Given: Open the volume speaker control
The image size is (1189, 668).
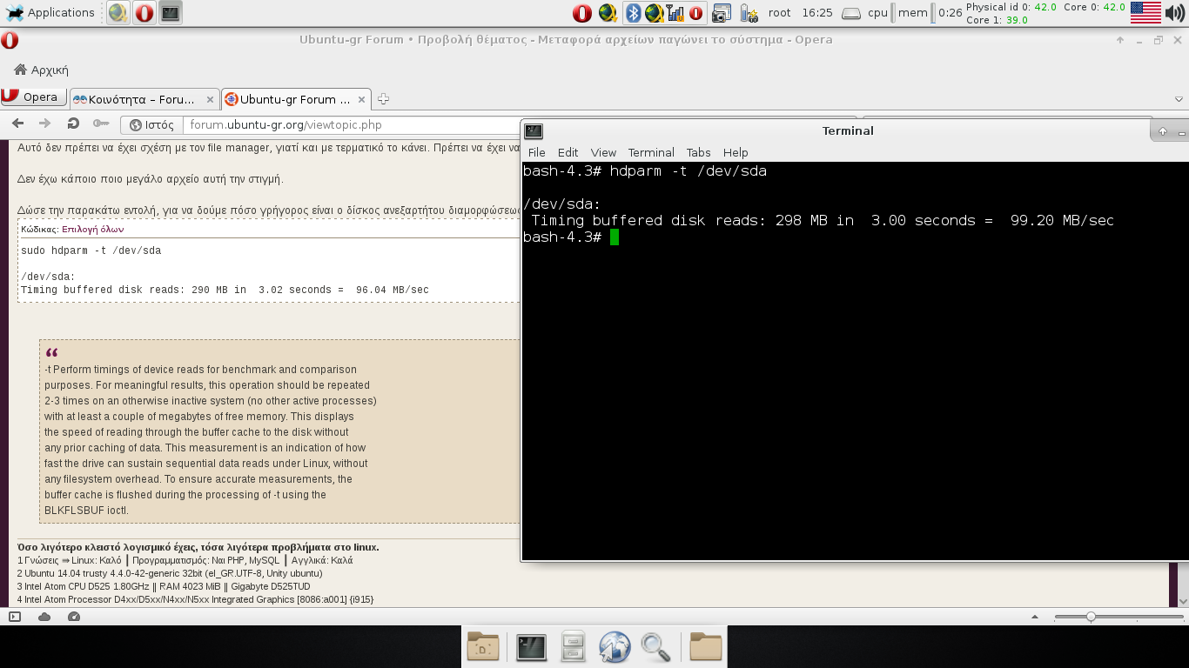Looking at the screenshot, I should point(1176,13).
